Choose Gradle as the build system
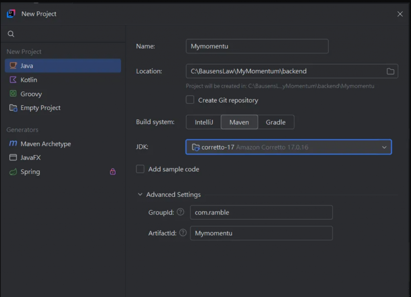The height and width of the screenshot is (297, 411). tap(276, 122)
